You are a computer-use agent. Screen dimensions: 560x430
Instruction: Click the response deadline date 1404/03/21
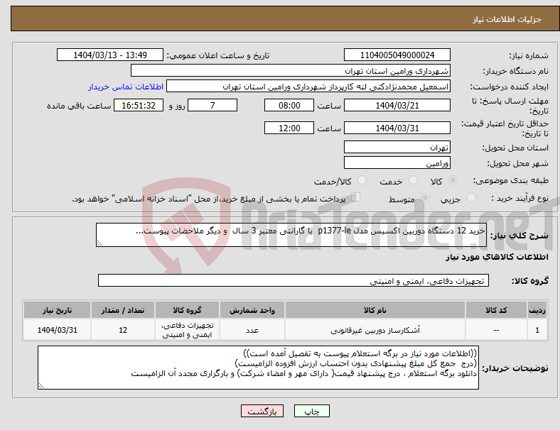(x=397, y=105)
